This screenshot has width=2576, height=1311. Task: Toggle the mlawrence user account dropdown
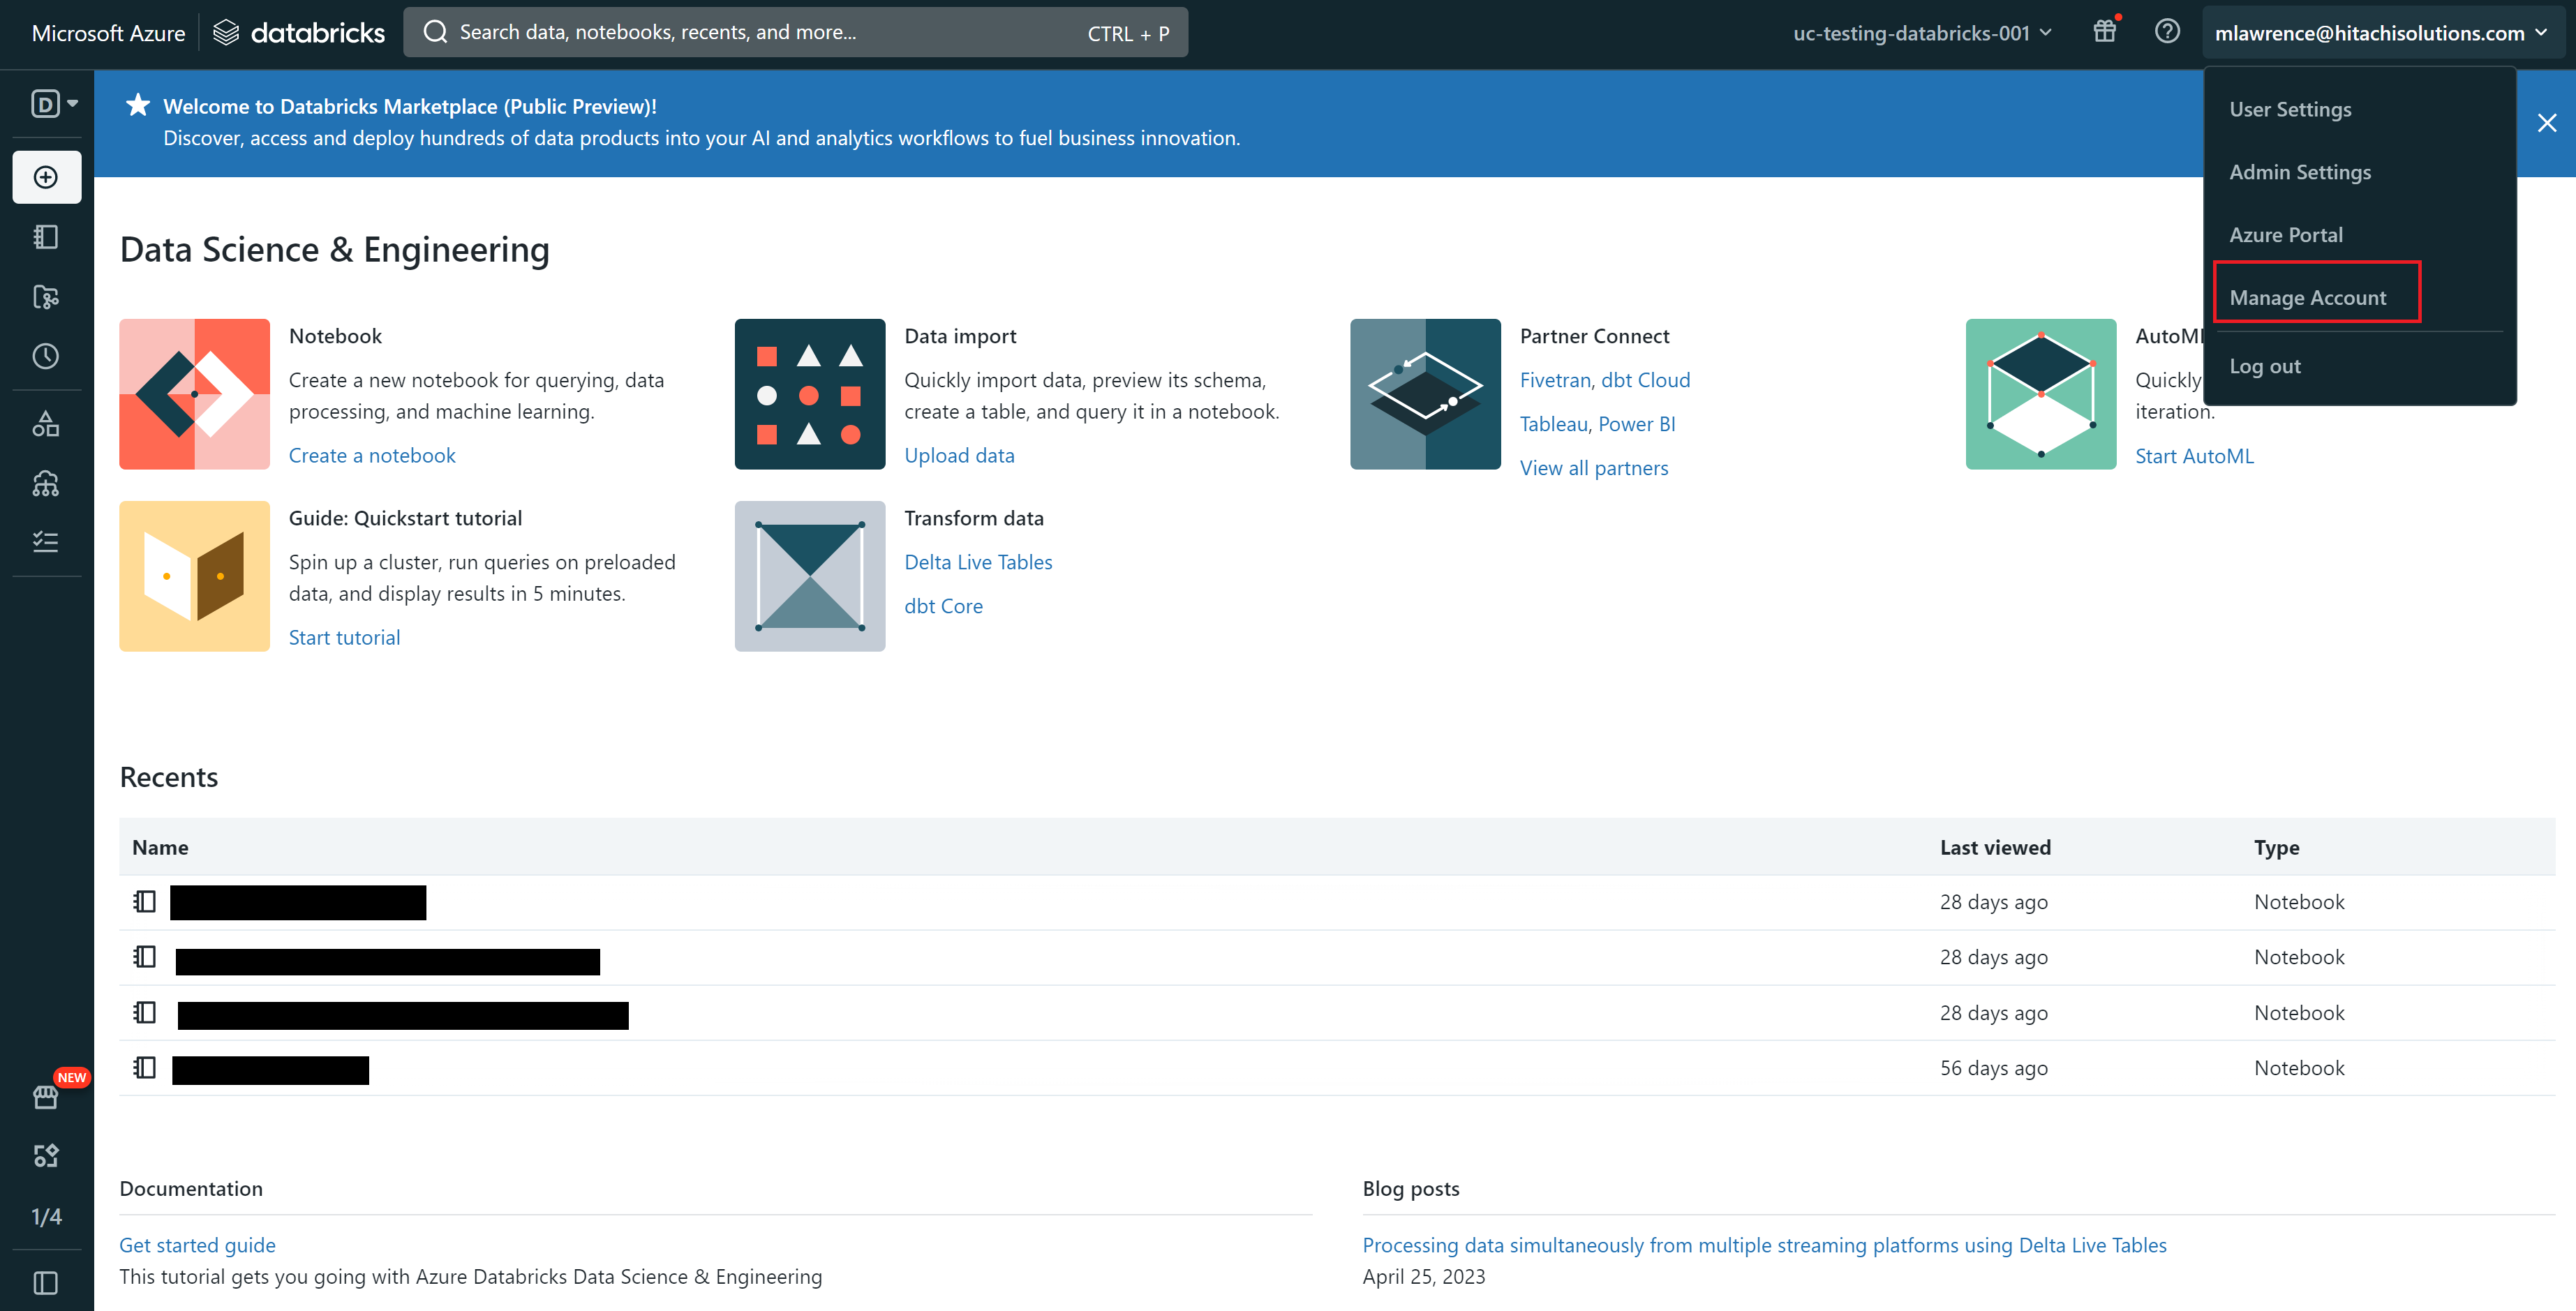2381,33
